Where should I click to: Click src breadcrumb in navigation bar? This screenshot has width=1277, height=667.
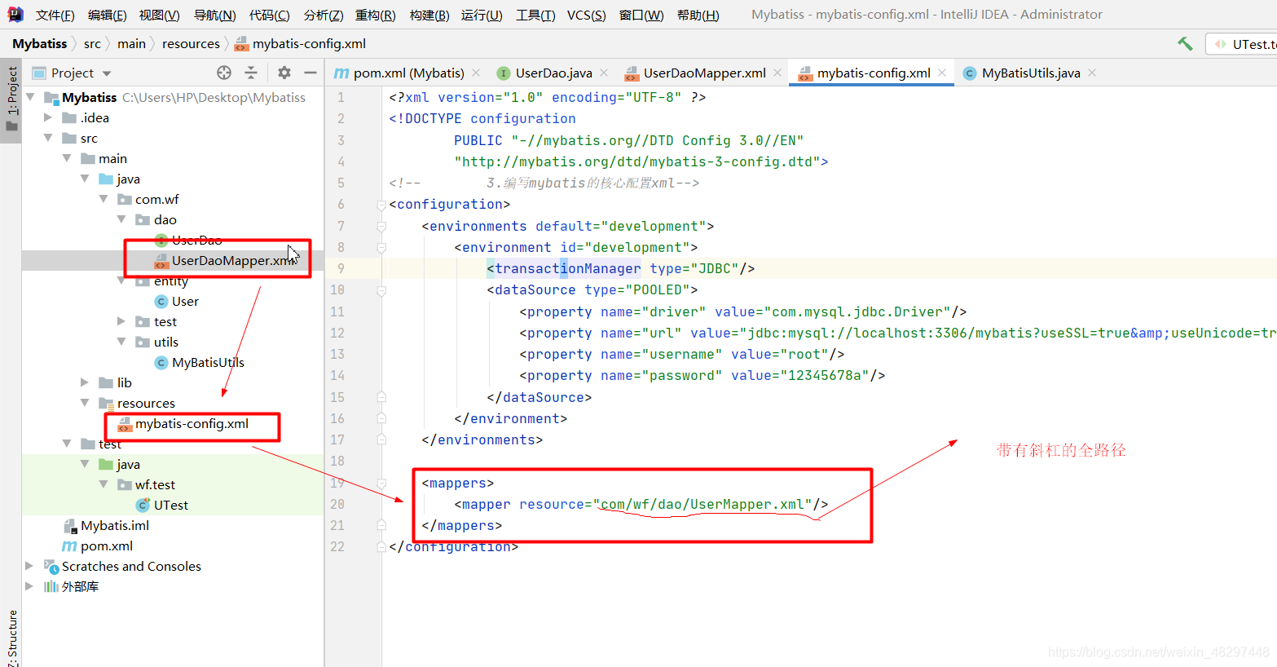[x=92, y=44]
